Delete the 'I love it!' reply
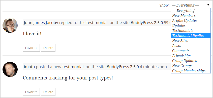This screenshot has height=98, width=213. [x=48, y=48]
